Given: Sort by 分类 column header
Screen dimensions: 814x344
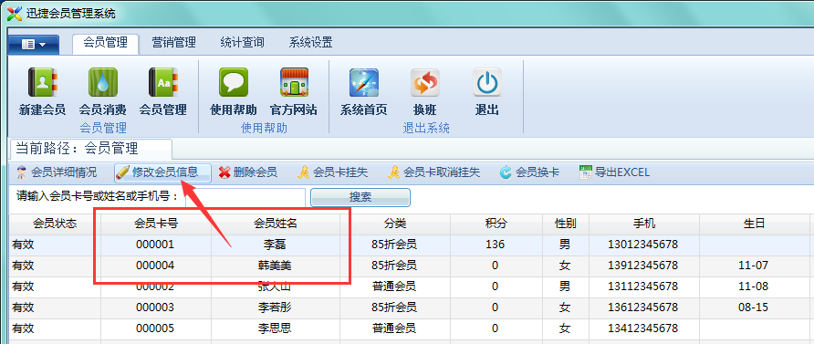Looking at the screenshot, I should 395,224.
